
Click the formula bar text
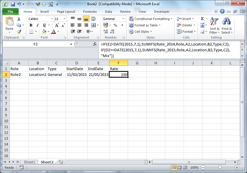166,50
